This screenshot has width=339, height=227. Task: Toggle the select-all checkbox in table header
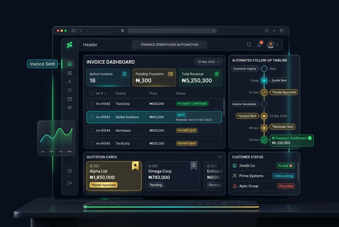[92, 93]
